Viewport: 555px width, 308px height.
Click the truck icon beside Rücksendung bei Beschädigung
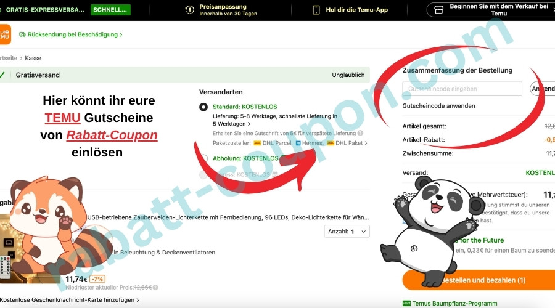[23, 34]
